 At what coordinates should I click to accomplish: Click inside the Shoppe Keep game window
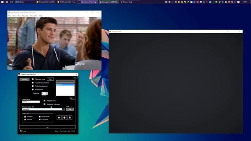pyautogui.click(x=176, y=83)
